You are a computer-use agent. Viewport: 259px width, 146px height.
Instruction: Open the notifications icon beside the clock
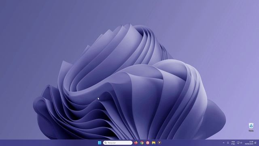255,143
